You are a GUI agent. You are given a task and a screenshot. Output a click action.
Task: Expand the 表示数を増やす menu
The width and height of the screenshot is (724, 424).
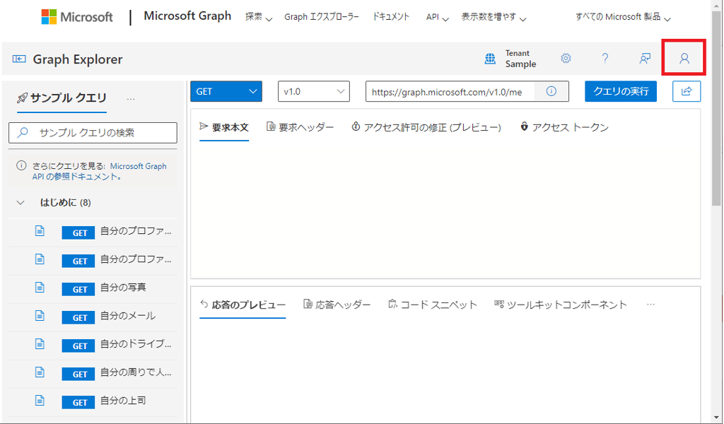[x=494, y=17]
